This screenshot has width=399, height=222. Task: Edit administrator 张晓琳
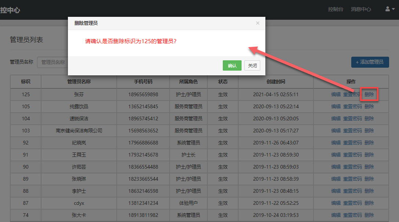click(x=336, y=179)
